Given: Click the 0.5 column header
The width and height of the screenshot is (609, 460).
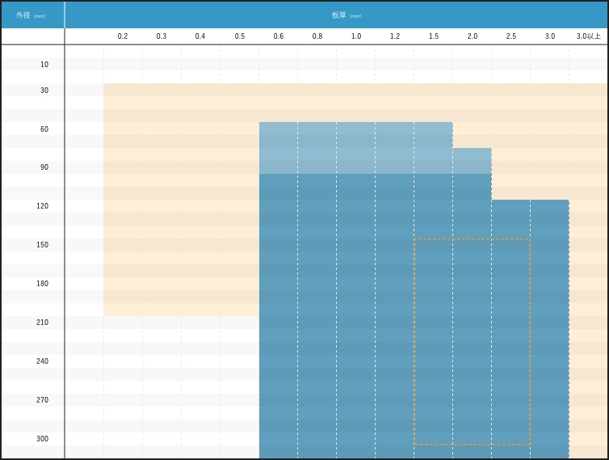Looking at the screenshot, I should [240, 36].
